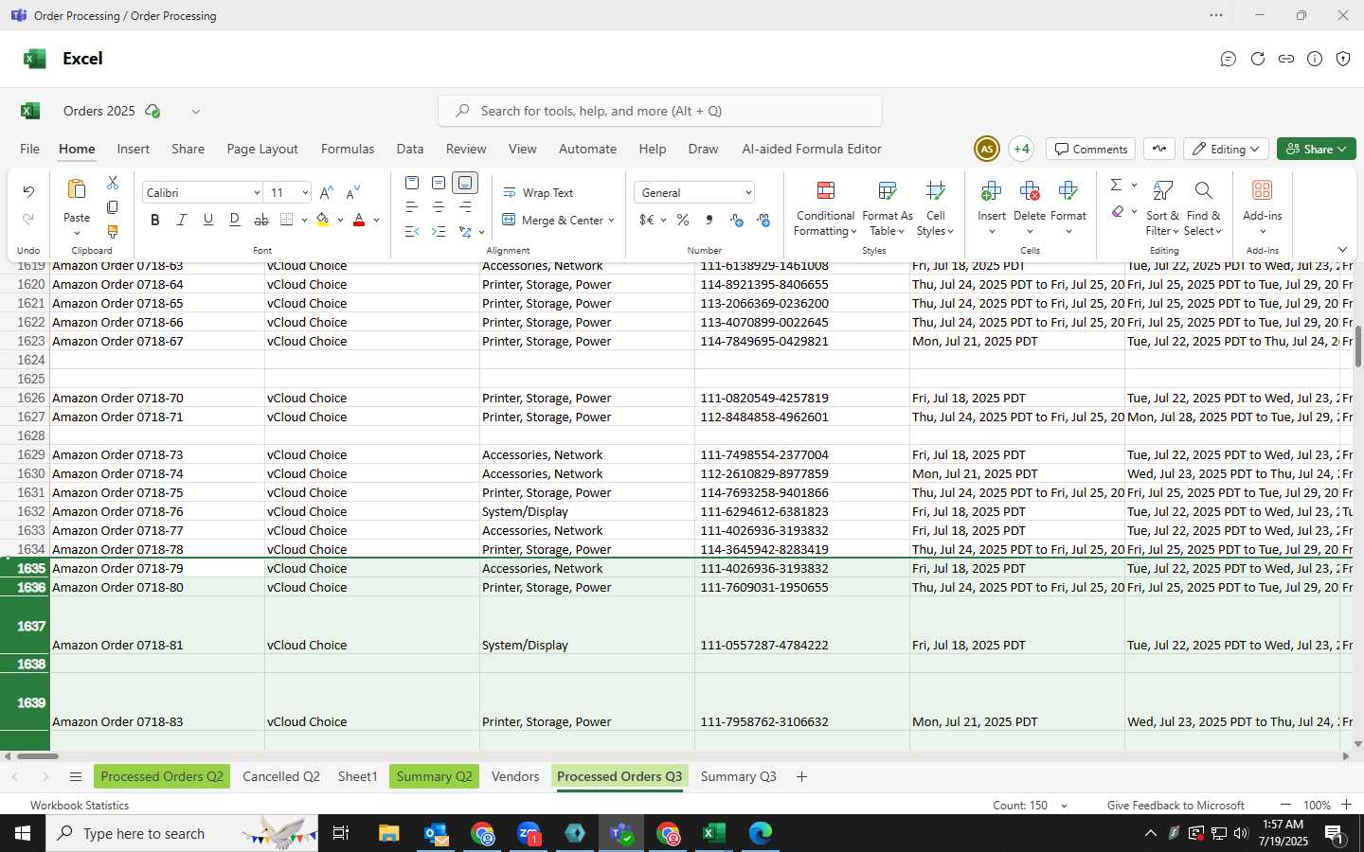The image size is (1364, 852).
Task: Open the Editing mode menu
Action: tap(1226, 149)
